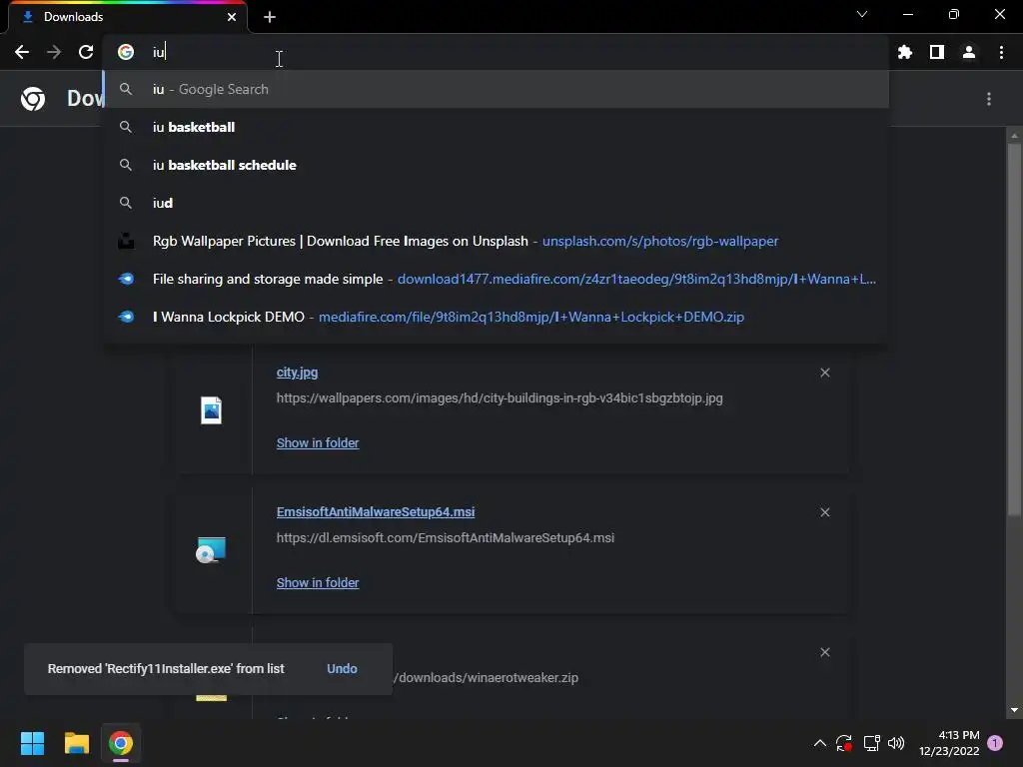Click the forward navigation arrow
The height and width of the screenshot is (767, 1023).
[x=54, y=52]
